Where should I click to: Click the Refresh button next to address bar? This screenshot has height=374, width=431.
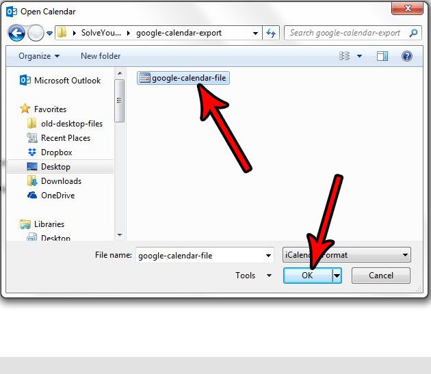(271, 34)
